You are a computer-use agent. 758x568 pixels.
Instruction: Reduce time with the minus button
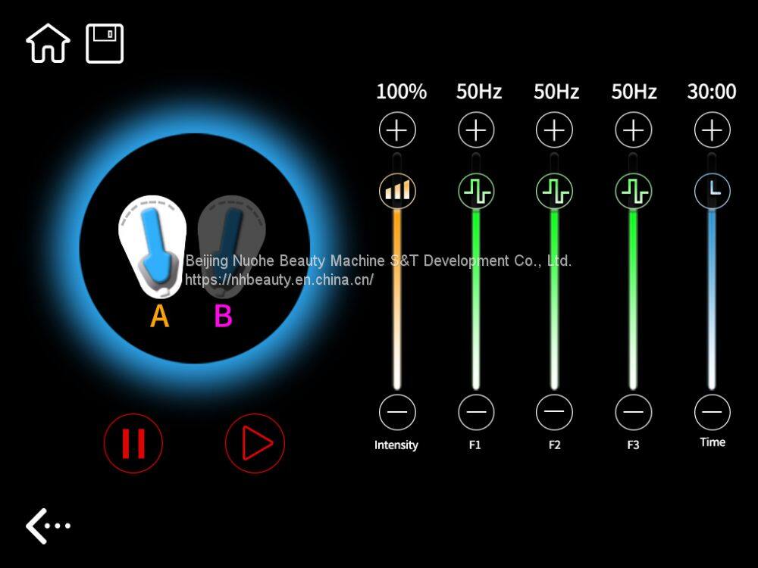tap(712, 413)
